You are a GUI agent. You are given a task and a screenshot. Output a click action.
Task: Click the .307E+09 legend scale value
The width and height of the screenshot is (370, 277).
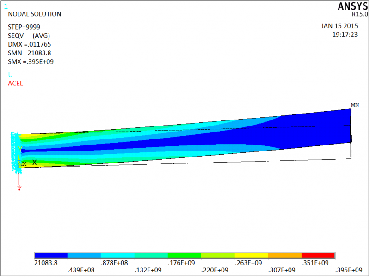click(x=282, y=270)
